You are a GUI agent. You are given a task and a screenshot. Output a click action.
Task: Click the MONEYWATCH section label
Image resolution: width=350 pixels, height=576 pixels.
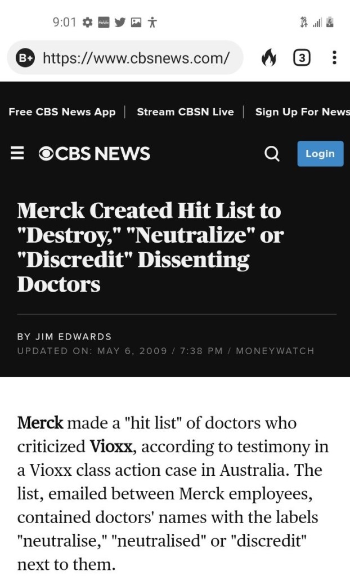tap(275, 351)
